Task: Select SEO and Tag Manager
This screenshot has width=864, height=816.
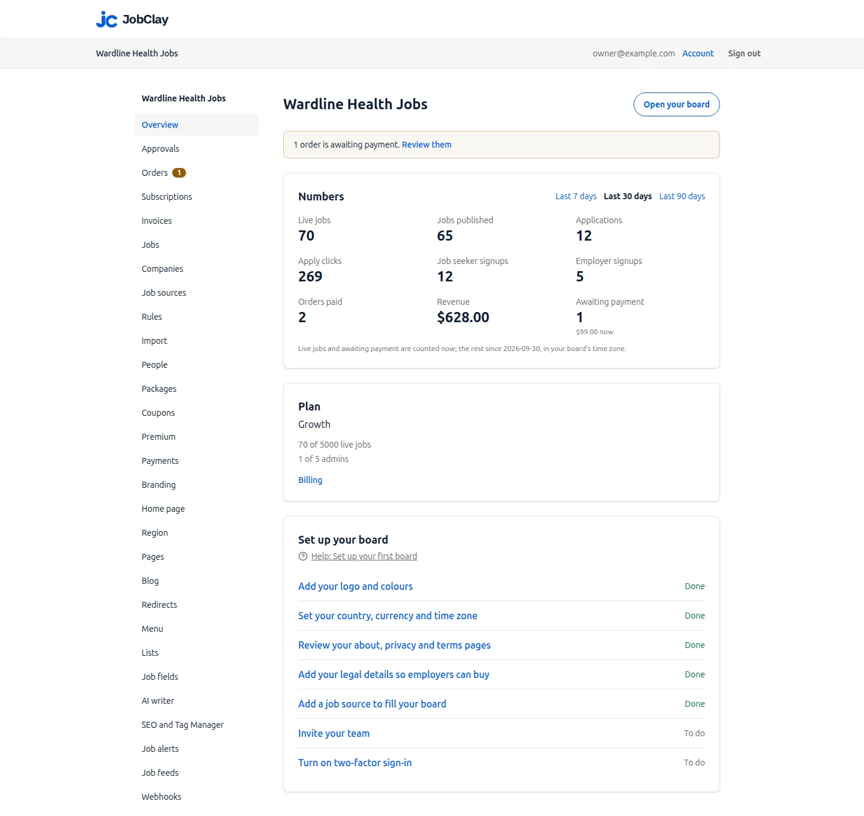Action: point(197,725)
